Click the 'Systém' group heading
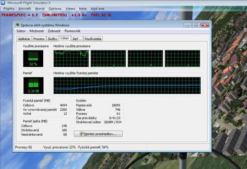The height and width of the screenshot is (169, 247). [81, 101]
